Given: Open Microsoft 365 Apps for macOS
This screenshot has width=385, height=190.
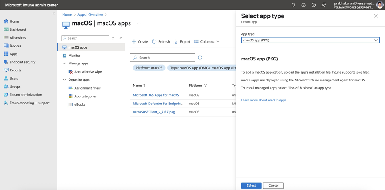Looking at the screenshot, I should [156, 95].
